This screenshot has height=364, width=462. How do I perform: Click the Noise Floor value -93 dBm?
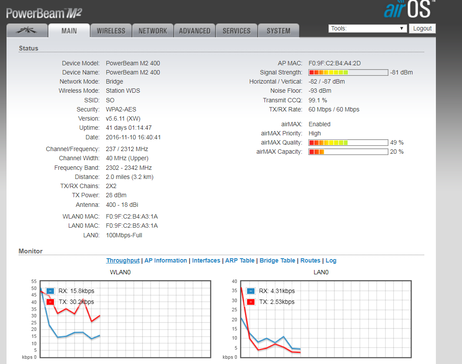[320, 91]
